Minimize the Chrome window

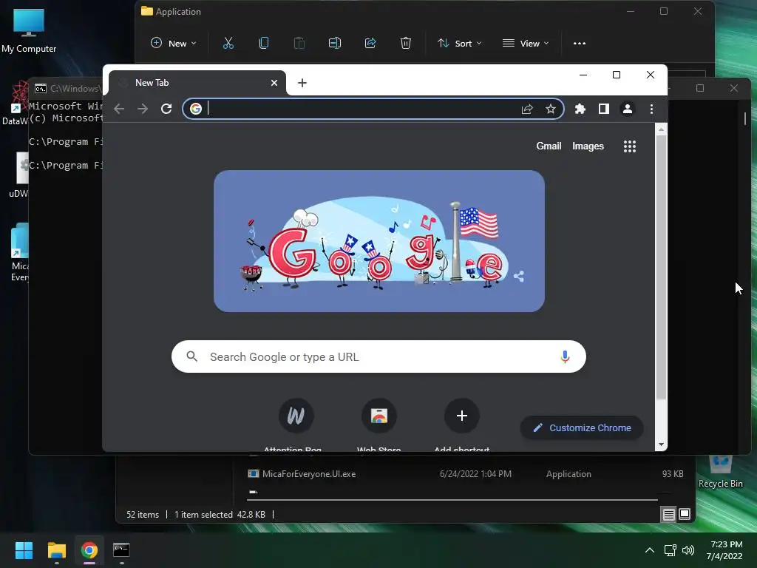[x=583, y=75]
